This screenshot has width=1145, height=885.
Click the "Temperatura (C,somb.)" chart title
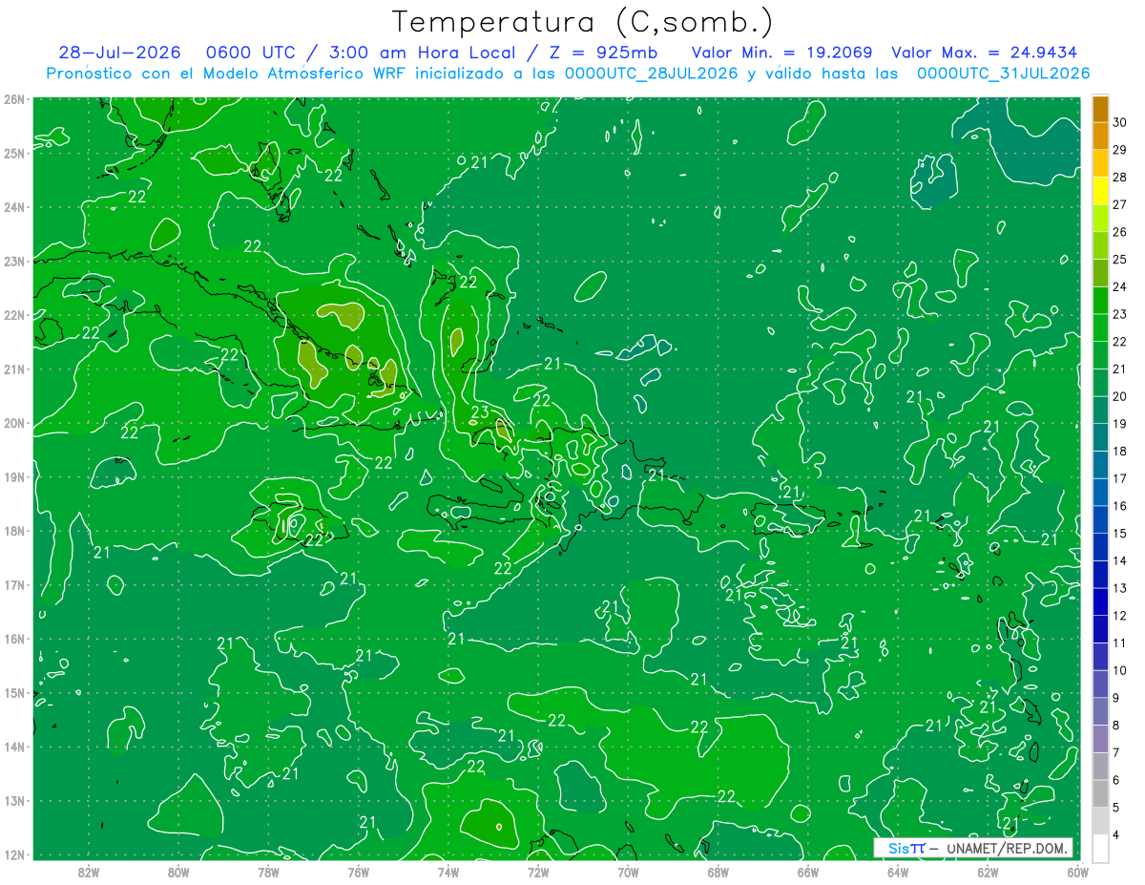click(x=583, y=22)
